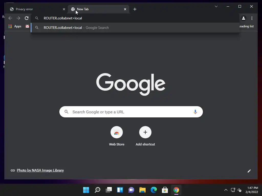Open the Photo by NASA Image Library link

pyautogui.click(x=40, y=170)
